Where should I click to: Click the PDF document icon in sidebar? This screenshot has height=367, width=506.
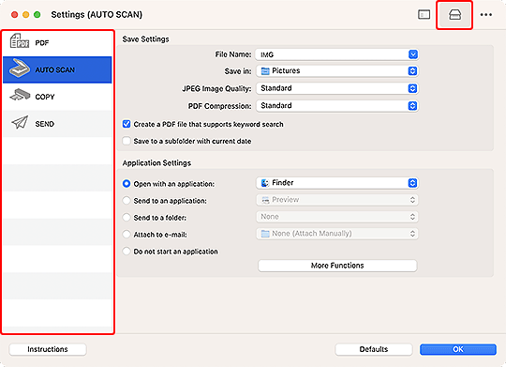coord(20,41)
